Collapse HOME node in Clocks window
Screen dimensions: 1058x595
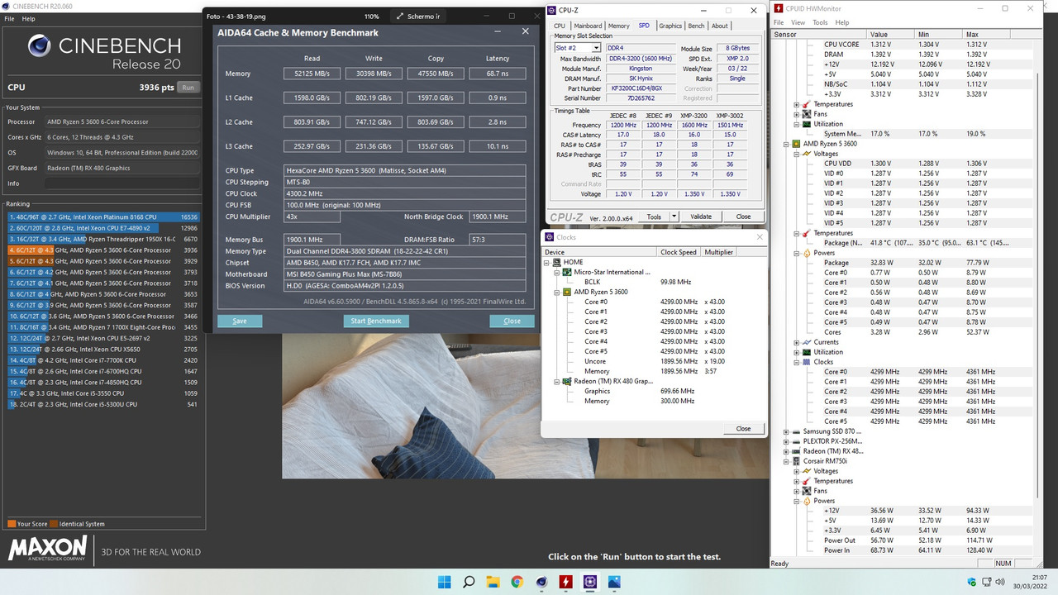coord(546,262)
